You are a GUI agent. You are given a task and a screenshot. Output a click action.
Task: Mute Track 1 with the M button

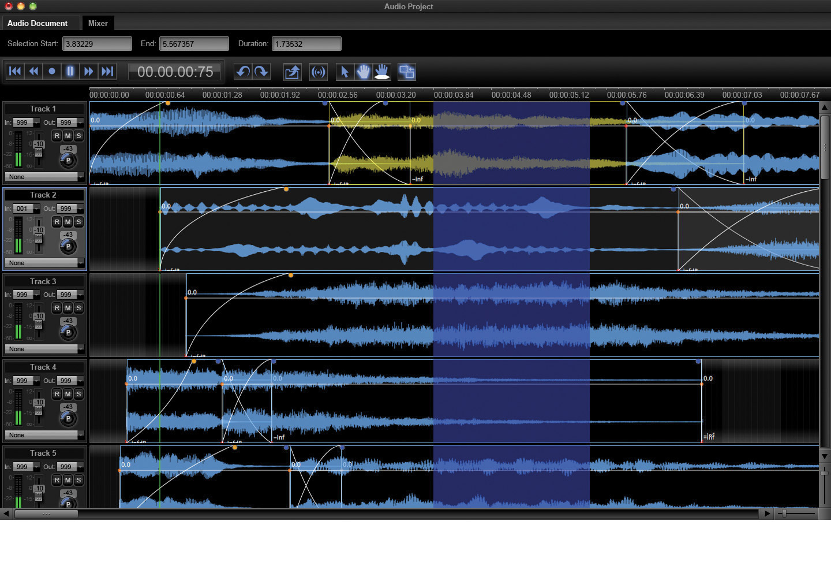click(68, 136)
